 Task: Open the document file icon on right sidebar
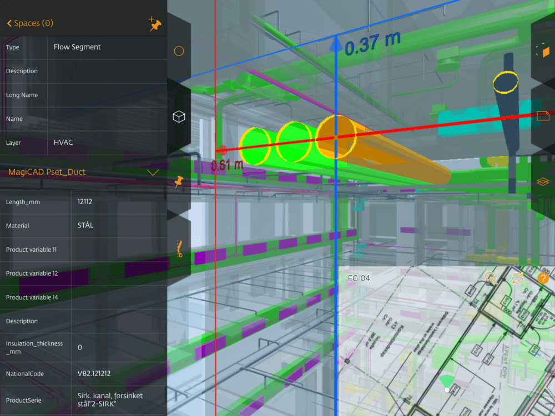tap(543, 116)
